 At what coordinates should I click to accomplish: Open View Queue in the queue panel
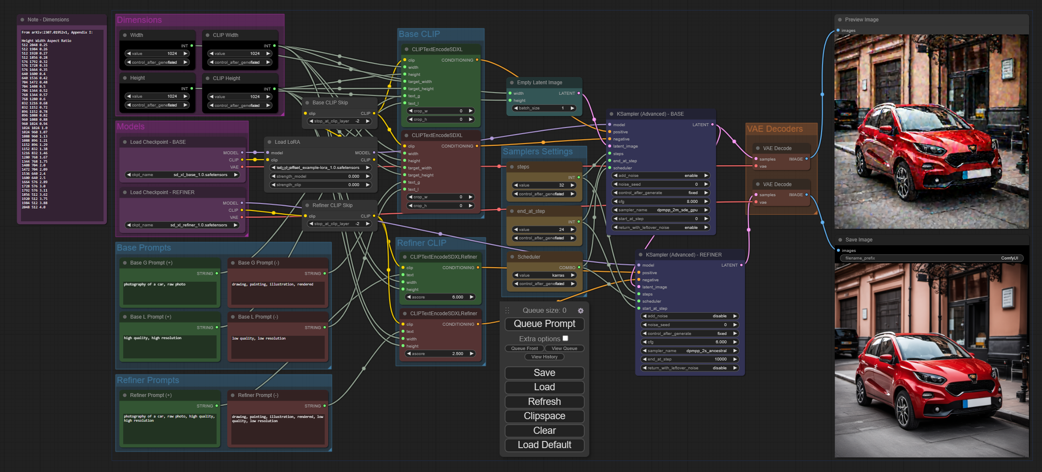coord(564,348)
